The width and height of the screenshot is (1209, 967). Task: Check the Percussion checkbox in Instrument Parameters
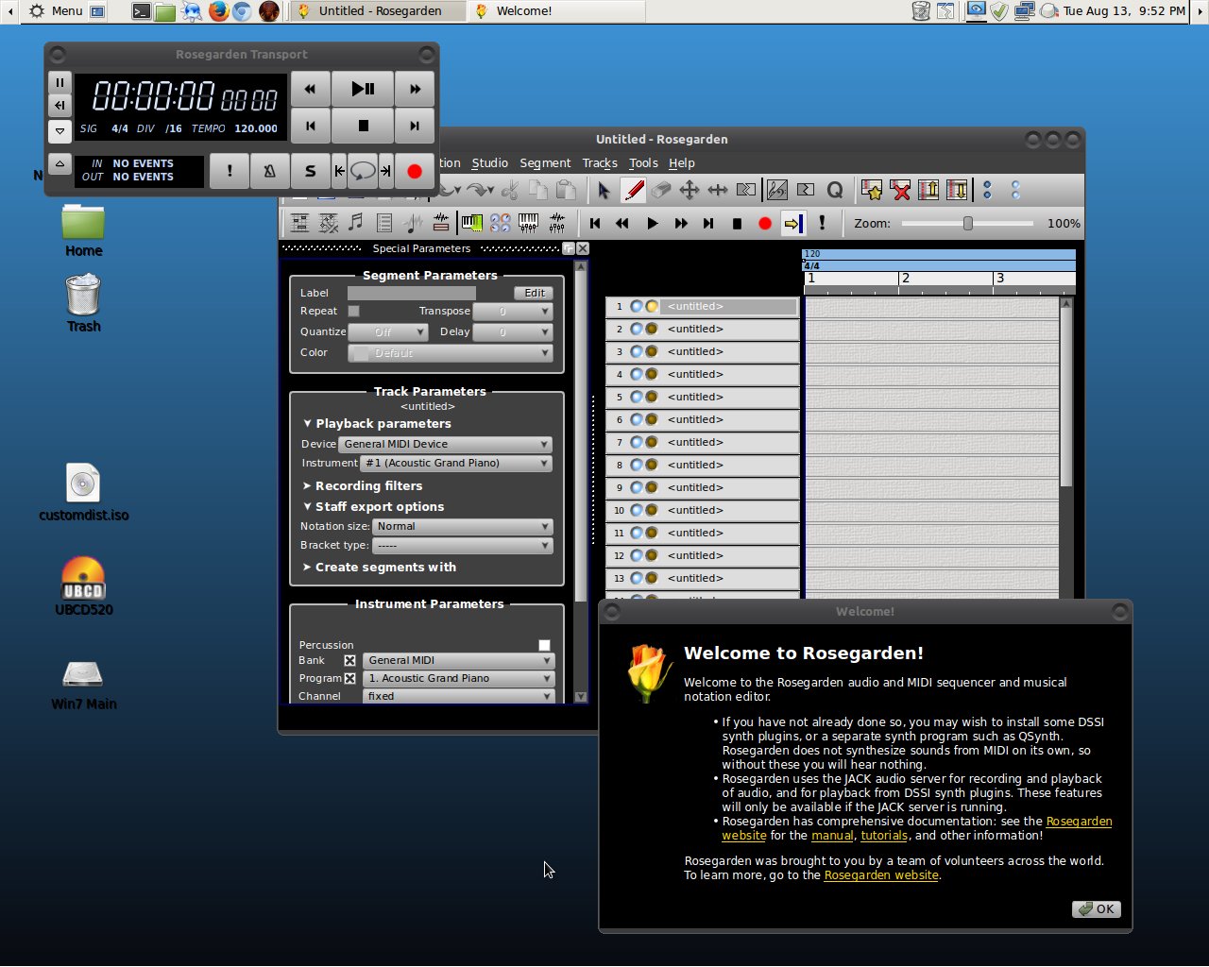pyautogui.click(x=544, y=645)
